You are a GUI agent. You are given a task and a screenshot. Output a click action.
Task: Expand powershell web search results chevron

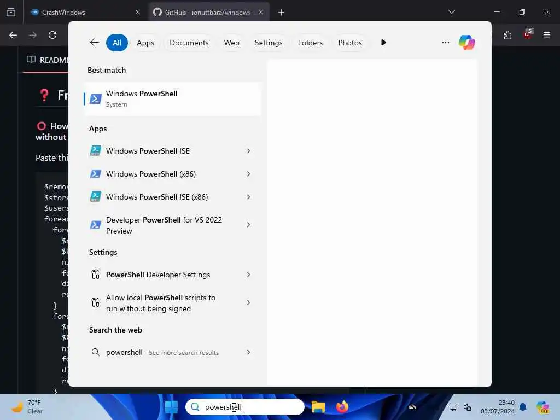pyautogui.click(x=249, y=352)
